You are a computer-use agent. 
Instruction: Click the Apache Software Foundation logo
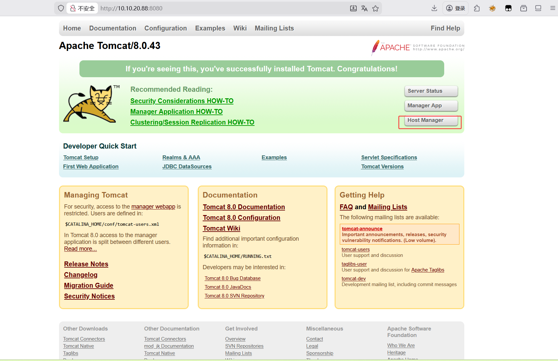pos(418,48)
